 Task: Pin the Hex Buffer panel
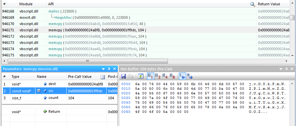(286, 69)
